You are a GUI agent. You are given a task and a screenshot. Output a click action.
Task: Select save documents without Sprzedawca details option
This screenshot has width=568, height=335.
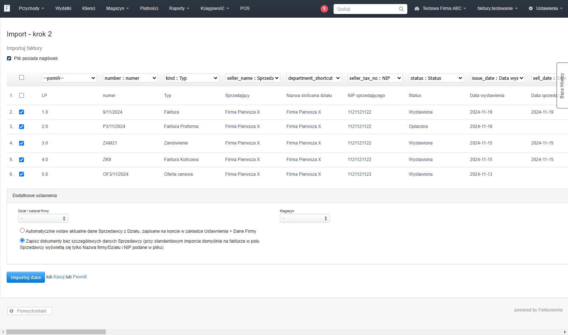point(22,240)
